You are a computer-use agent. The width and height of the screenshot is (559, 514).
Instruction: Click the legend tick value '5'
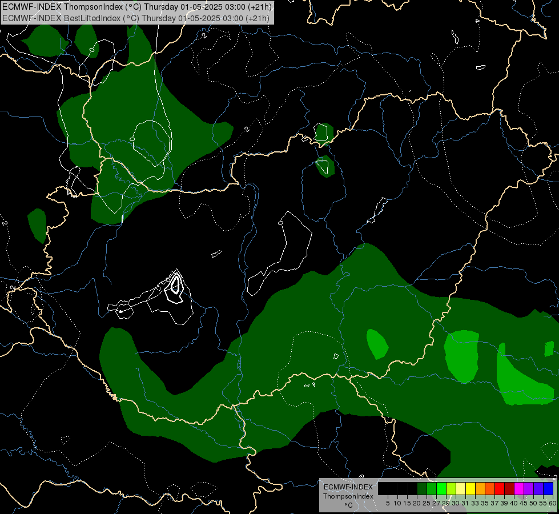[388, 503]
